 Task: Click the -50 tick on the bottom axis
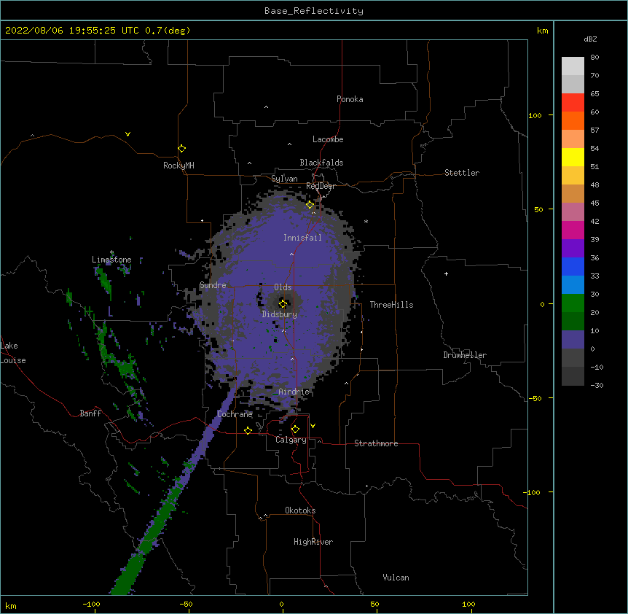click(186, 604)
